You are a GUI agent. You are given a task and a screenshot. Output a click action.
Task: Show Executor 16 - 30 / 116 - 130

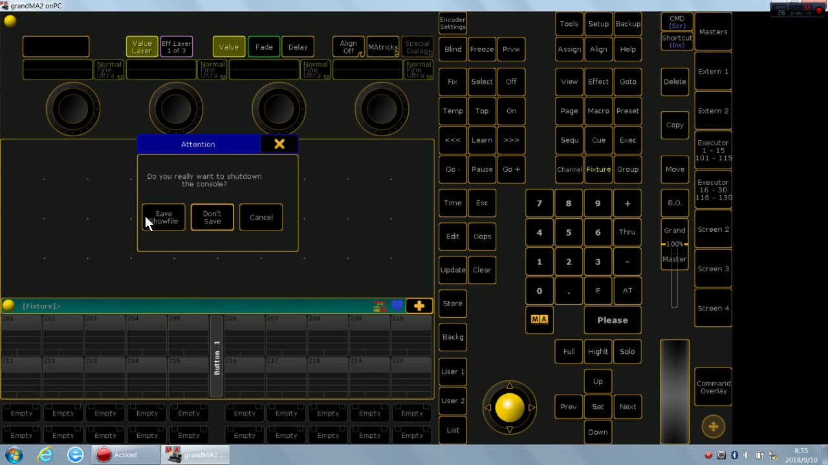tap(714, 190)
